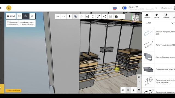The image size is (175, 98).
Task: Select Полка боковая thumbnail
Action: point(148,69)
